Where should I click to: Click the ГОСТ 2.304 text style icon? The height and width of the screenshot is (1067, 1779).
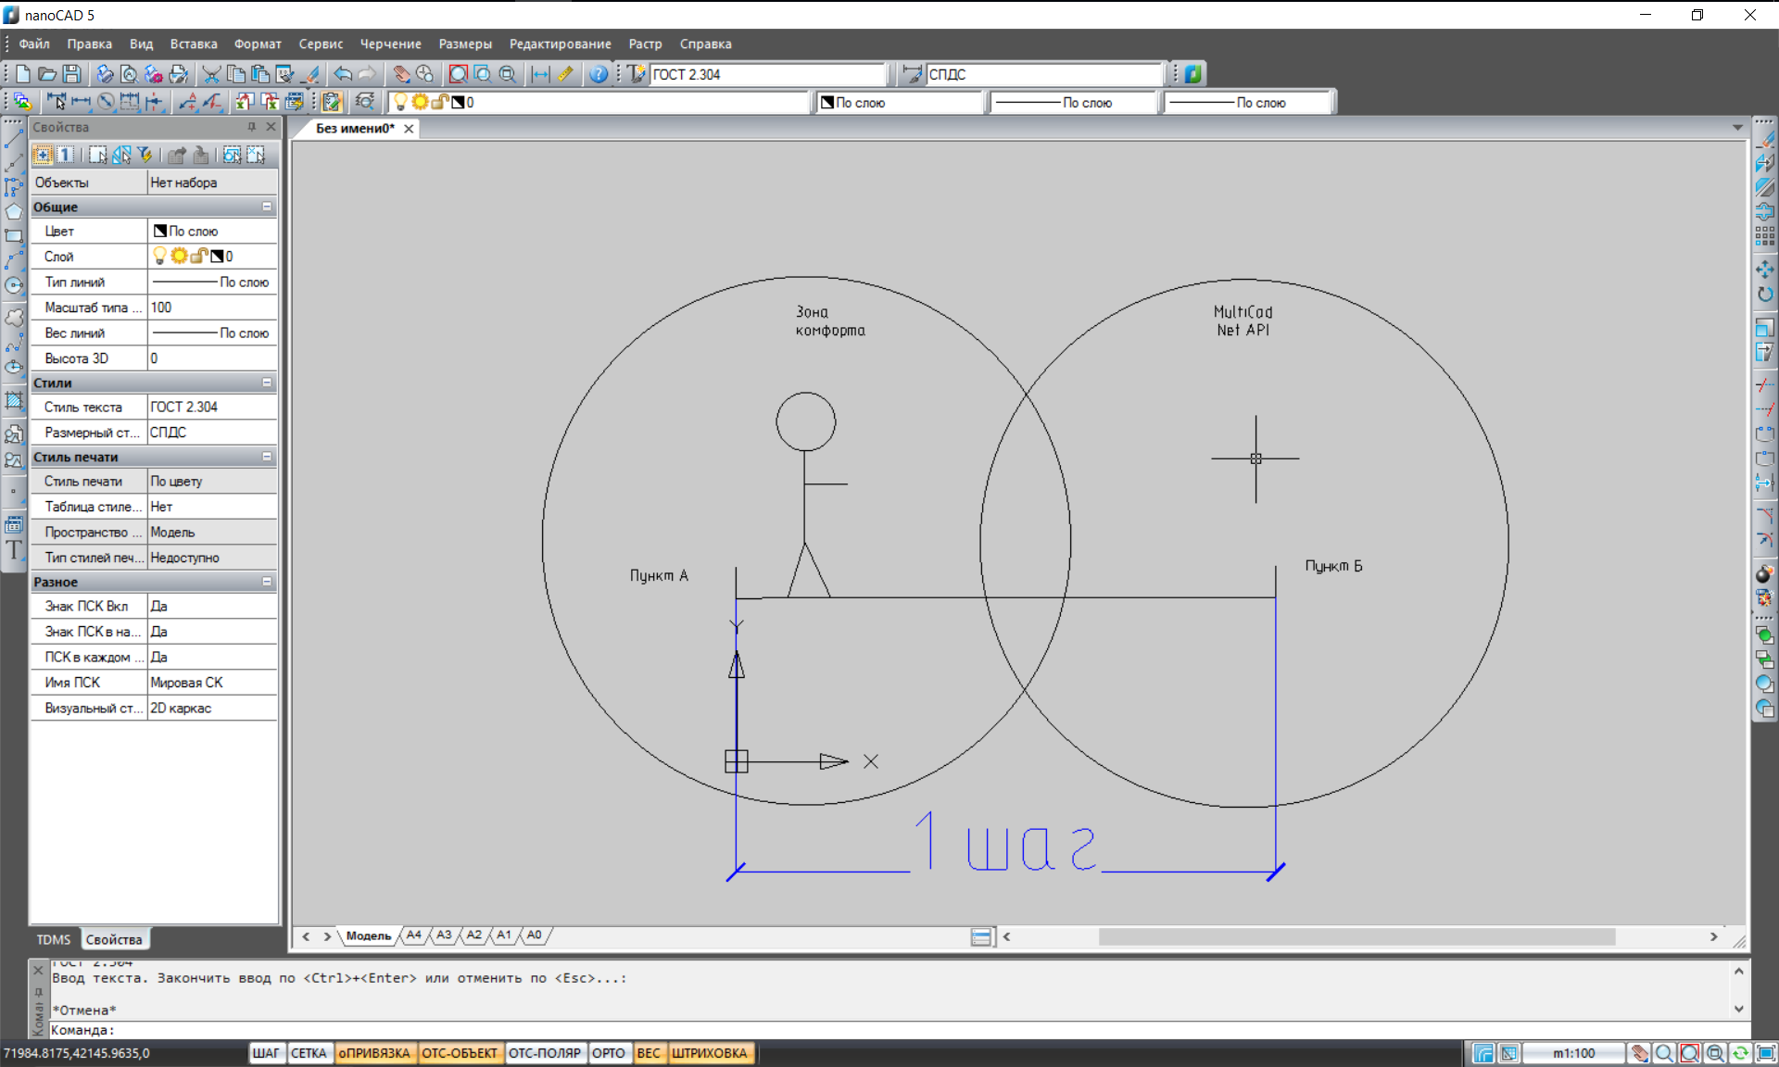tap(636, 72)
